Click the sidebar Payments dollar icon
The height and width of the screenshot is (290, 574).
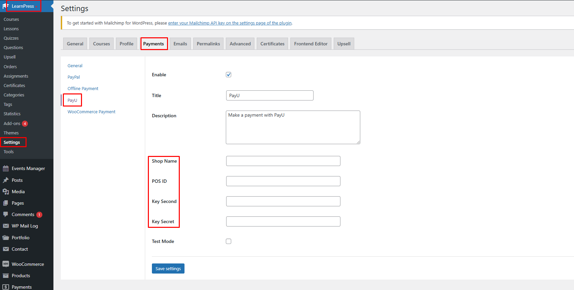pos(6,287)
